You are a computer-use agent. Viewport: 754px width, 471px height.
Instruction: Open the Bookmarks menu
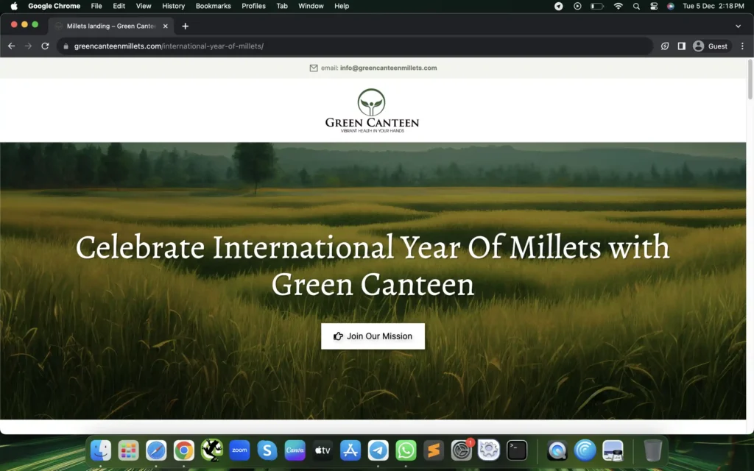tap(213, 6)
